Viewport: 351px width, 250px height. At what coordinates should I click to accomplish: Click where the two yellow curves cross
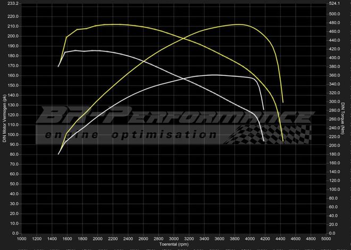(x=185, y=39)
